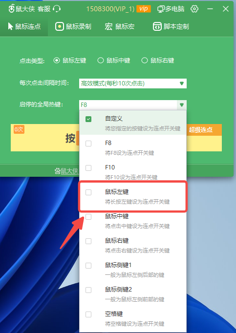This screenshot has width=236, height=333.
Task: Check the 空格键 hotkey checkbox
Action: pyautogui.click(x=88, y=314)
